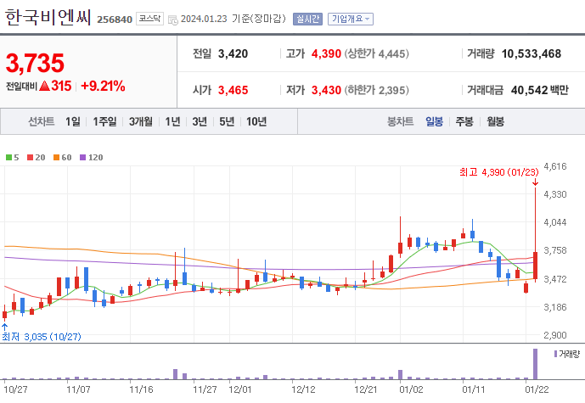The image size is (585, 403).
Task: Show the 5년 line chart
Action: click(227, 121)
